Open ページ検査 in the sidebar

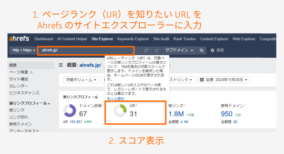(x=19, y=72)
